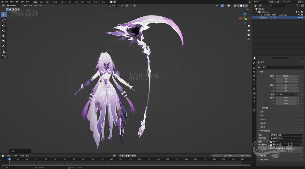
Task: Switch perspective/orthographic with grid gizmo
Action: (249, 39)
